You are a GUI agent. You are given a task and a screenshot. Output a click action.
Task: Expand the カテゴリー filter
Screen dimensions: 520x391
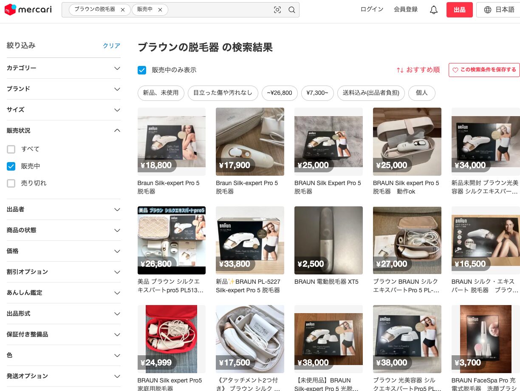[64, 68]
